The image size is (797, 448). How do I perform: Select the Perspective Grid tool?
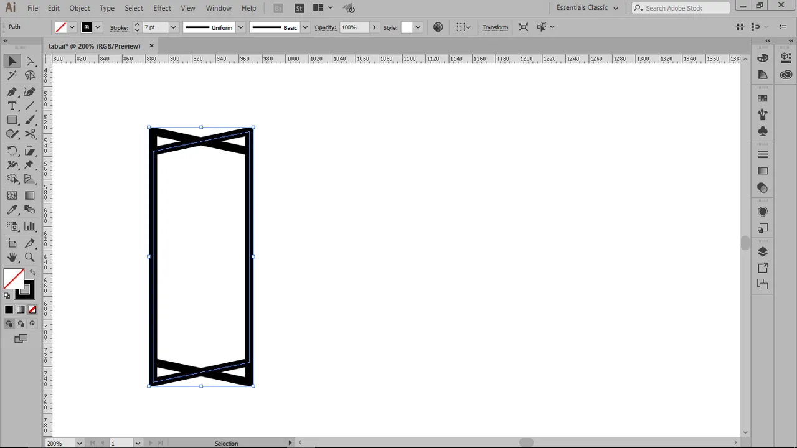pyautogui.click(x=30, y=179)
